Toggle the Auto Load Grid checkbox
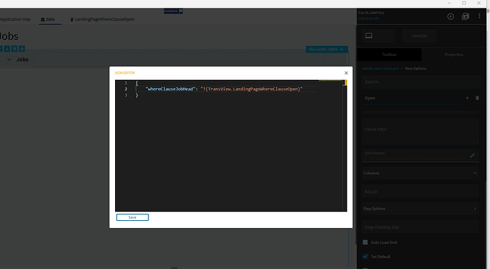The height and width of the screenshot is (269, 490). (365, 242)
